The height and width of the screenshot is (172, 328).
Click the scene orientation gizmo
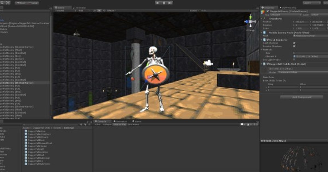click(x=250, y=21)
